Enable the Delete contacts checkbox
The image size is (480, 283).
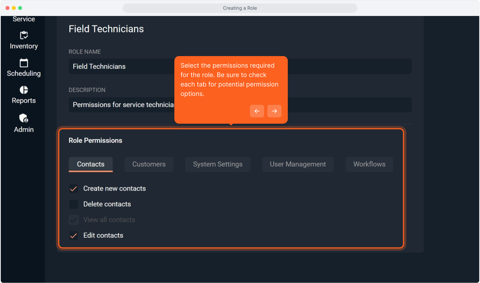tap(74, 204)
